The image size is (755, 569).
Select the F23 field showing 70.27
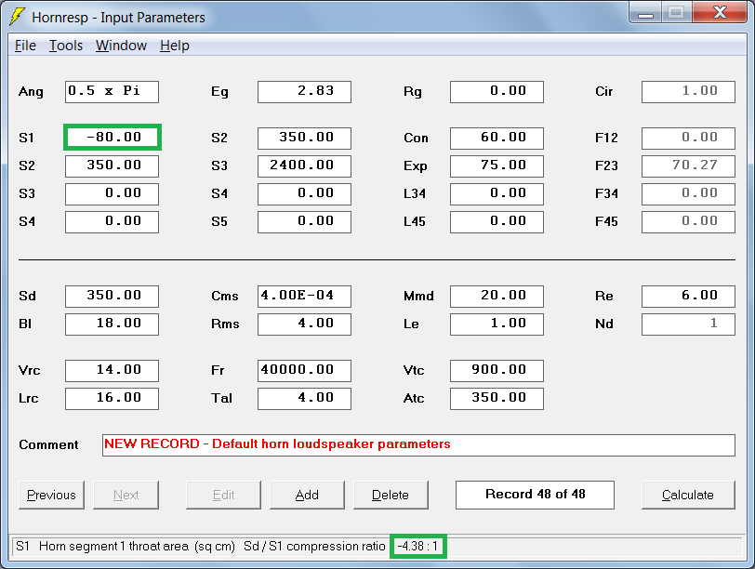[689, 166]
